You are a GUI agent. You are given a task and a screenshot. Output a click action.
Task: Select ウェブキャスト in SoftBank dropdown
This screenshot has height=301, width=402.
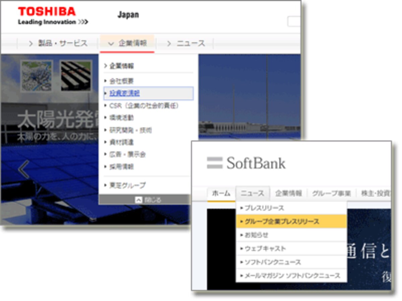coord(291,248)
